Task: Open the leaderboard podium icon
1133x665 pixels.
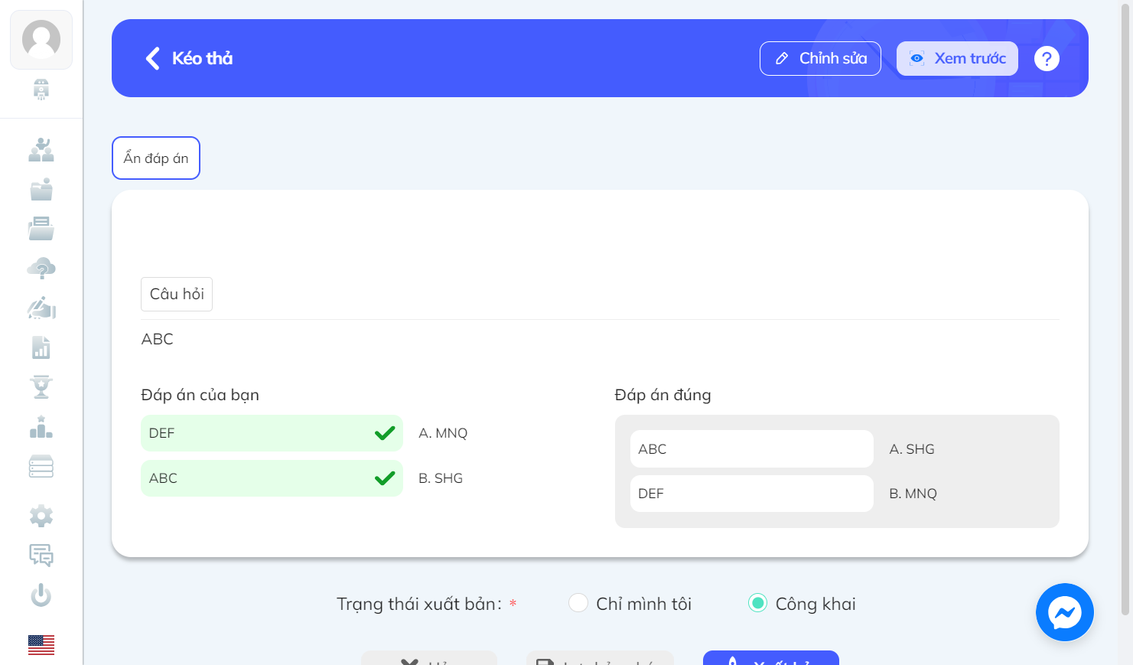Action: click(x=41, y=427)
